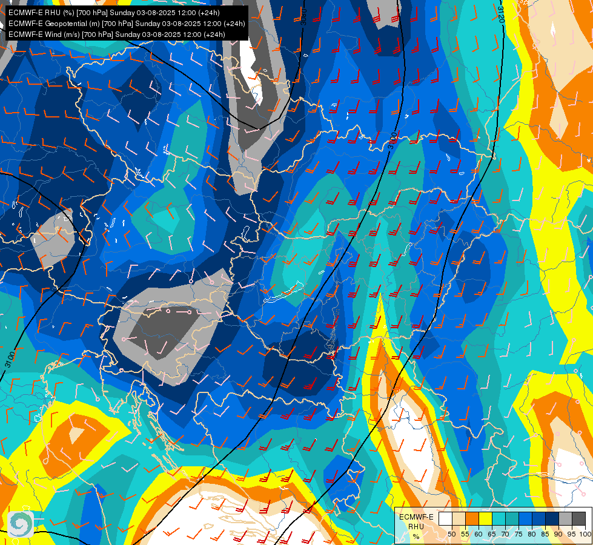The height and width of the screenshot is (545, 593).
Task: Click the legend value 95
Action: (x=572, y=534)
